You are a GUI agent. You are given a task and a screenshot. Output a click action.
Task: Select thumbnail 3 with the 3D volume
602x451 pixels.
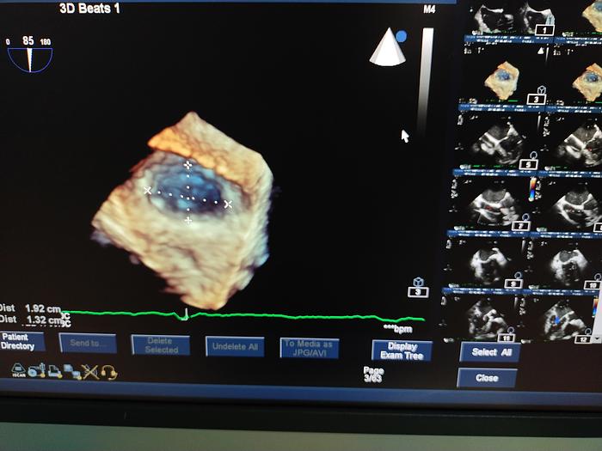(x=503, y=82)
